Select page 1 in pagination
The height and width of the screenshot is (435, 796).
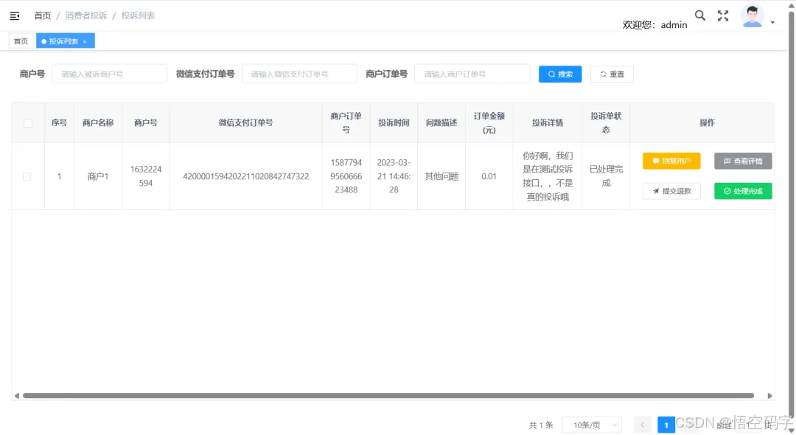666,425
